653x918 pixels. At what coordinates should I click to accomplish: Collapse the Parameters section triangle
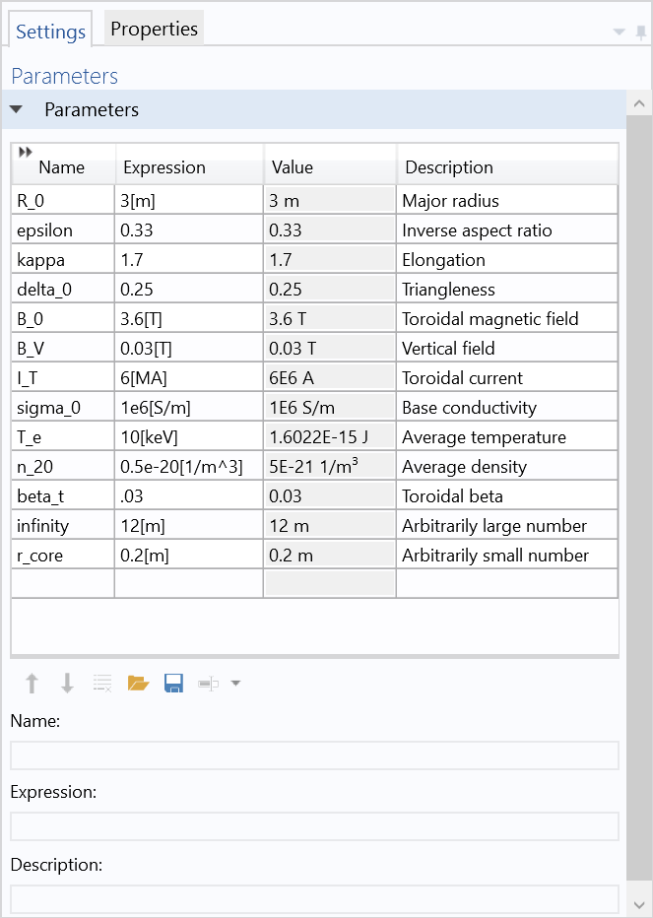coord(17,109)
